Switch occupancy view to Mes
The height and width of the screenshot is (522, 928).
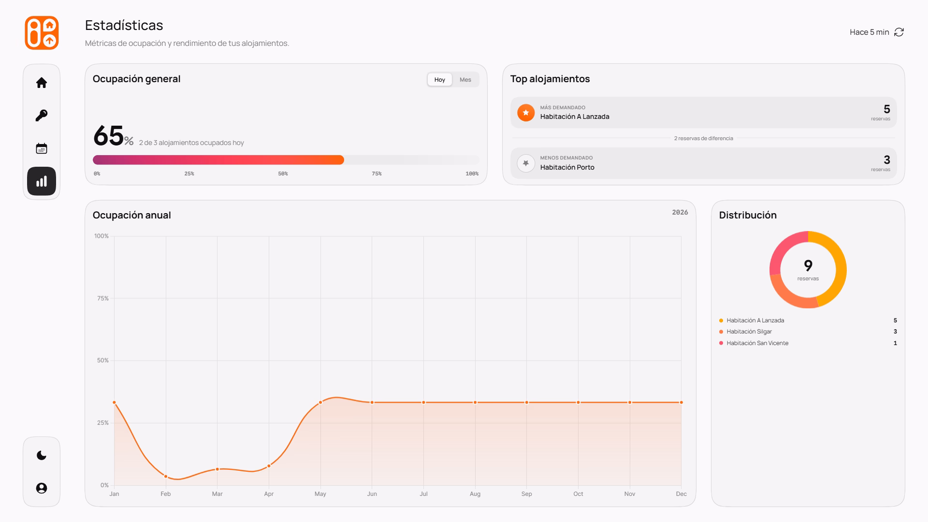tap(465, 80)
